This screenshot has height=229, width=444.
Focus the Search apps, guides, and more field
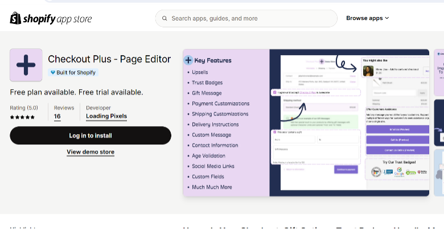[246, 18]
